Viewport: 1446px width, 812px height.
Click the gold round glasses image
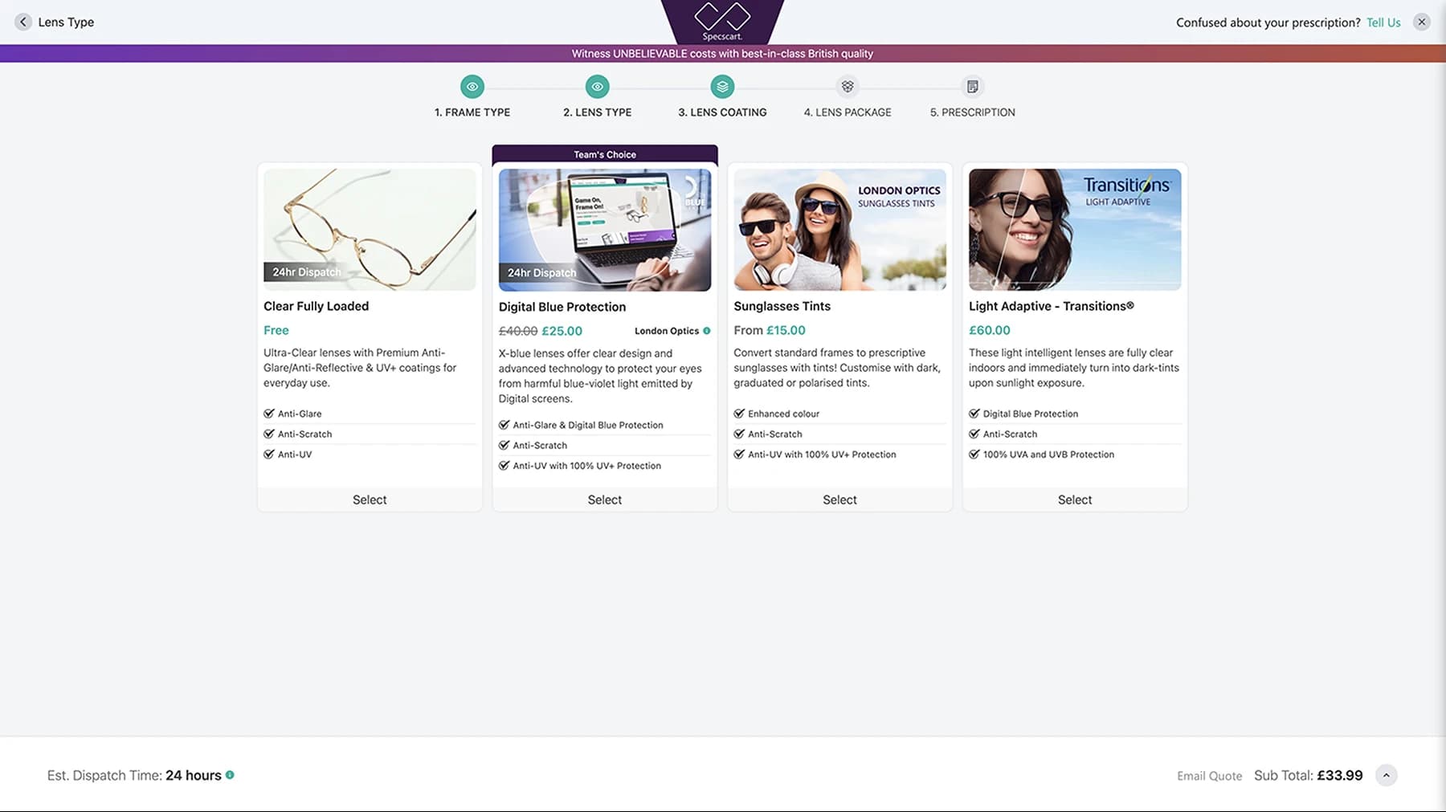point(370,230)
